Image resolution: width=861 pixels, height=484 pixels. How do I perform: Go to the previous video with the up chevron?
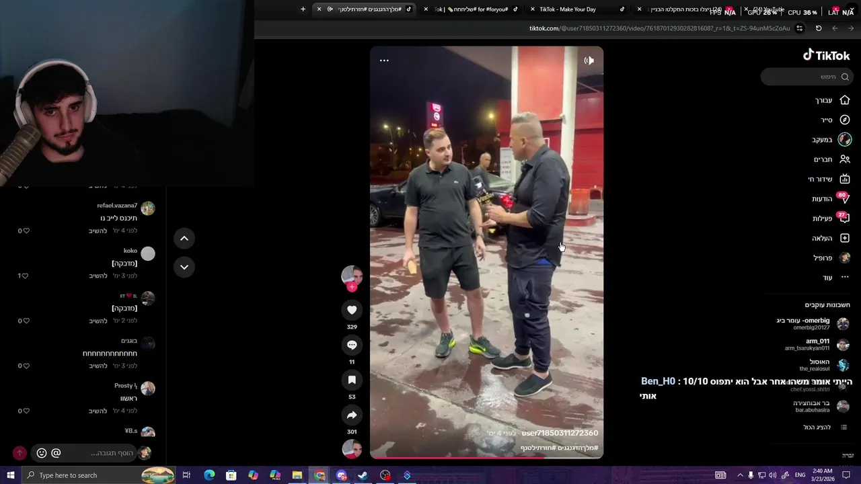click(184, 238)
